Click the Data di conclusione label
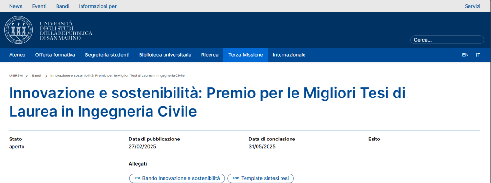 click(x=272, y=139)
